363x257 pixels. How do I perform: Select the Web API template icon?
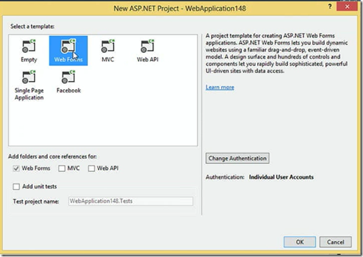point(148,50)
